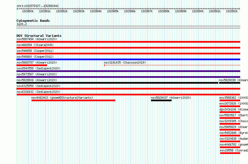Screen dimensions: 248x164
Task: Open the nsv5885829 variant label
Action: (x=234, y=127)
